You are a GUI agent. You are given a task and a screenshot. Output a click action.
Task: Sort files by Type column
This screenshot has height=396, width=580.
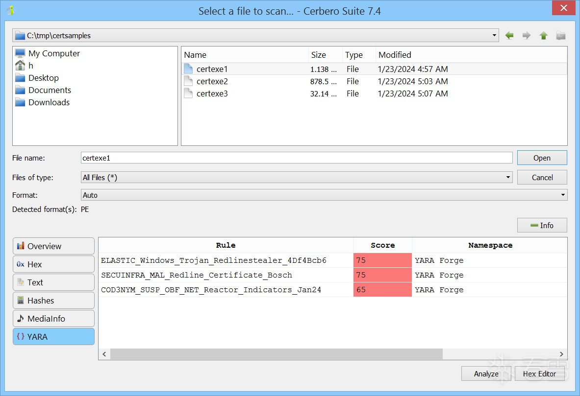coord(359,55)
